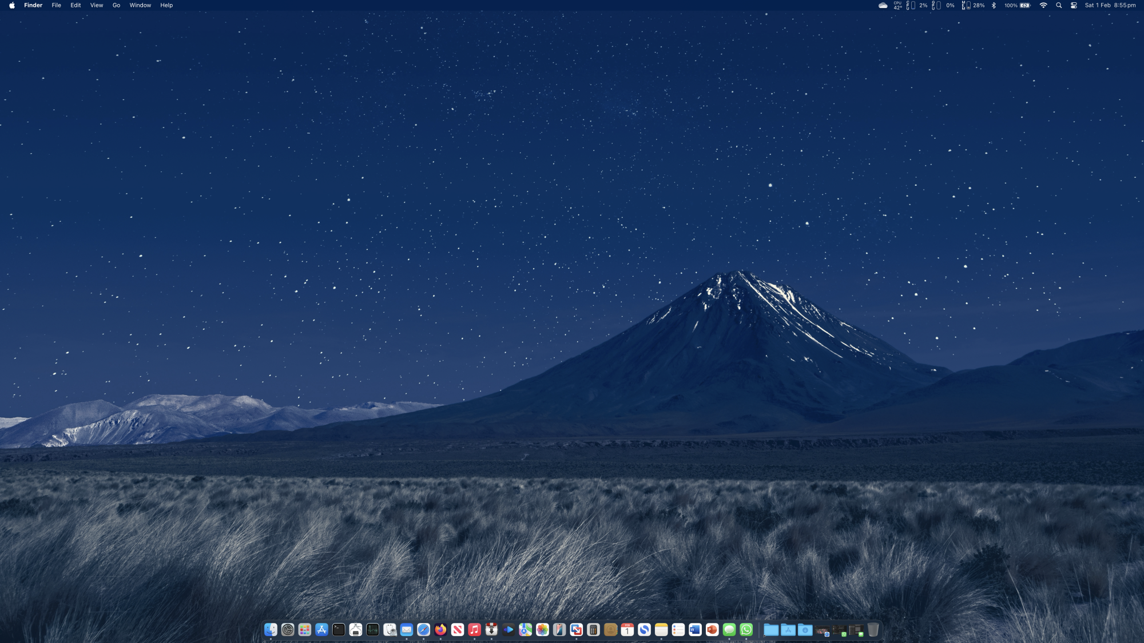
Task: Open the Photos app
Action: click(542, 630)
